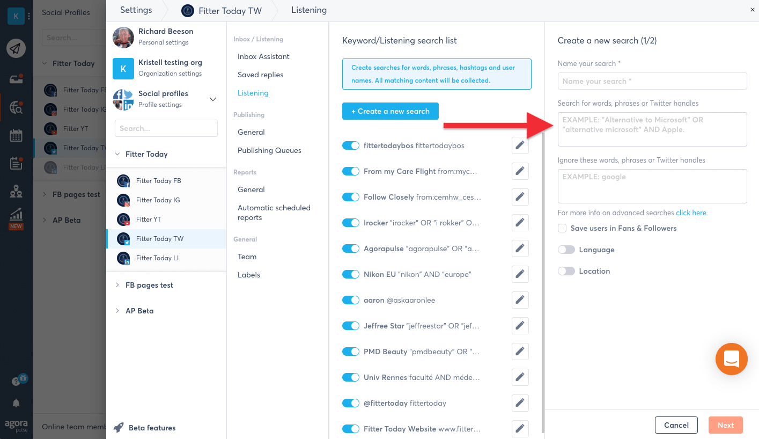The height and width of the screenshot is (439, 759).
Task: Check Save users in Fans & Followers
Action: pyautogui.click(x=562, y=228)
